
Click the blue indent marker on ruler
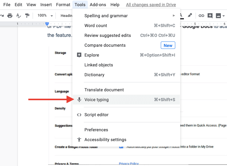click(x=47, y=24)
